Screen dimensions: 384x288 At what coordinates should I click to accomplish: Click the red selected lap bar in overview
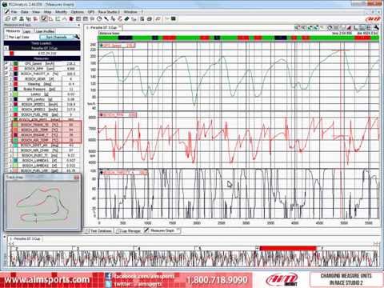point(288,249)
